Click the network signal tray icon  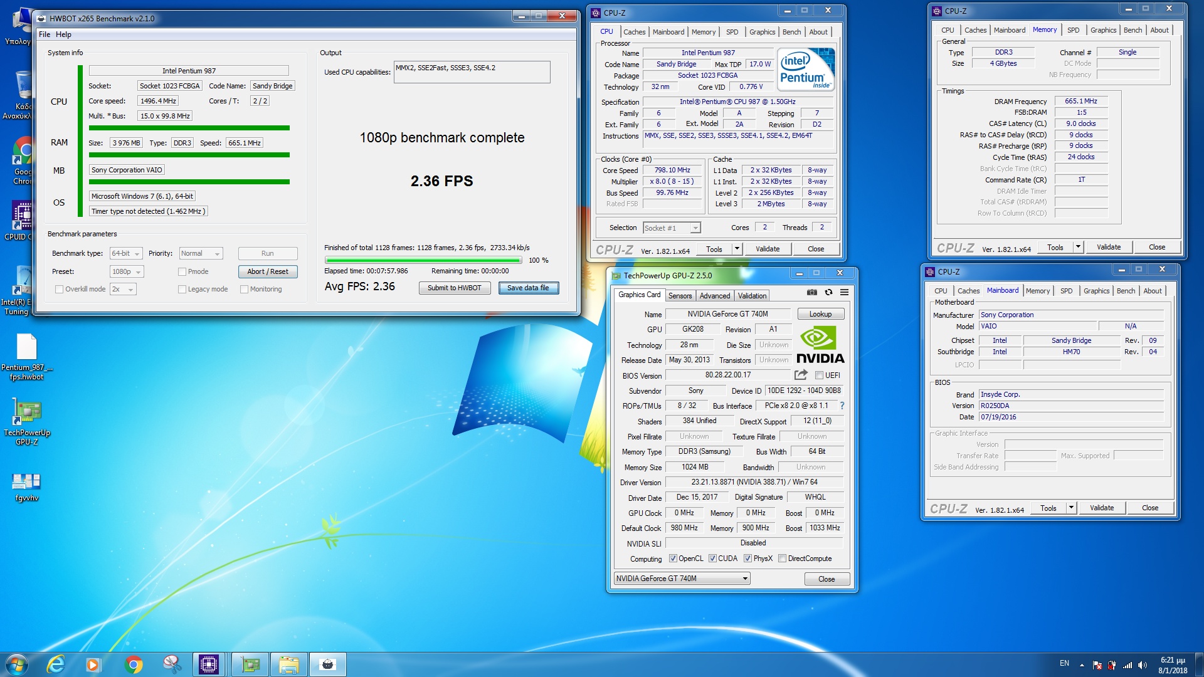click(1127, 665)
